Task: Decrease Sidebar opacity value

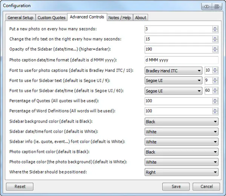Action: (215, 51)
